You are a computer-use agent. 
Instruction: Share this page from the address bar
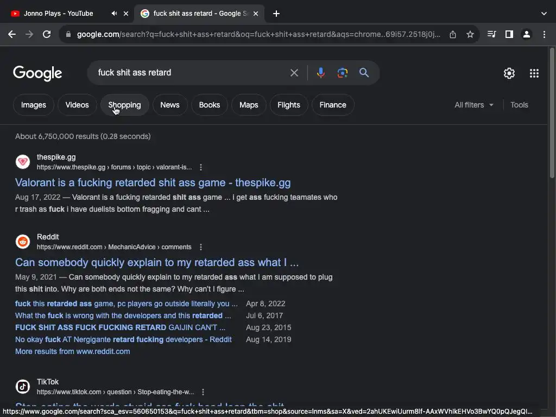coord(453,34)
